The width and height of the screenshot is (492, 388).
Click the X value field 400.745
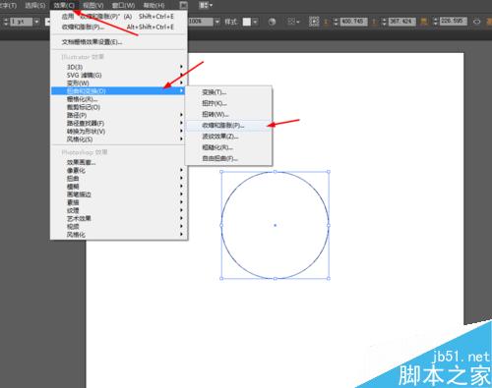point(353,22)
